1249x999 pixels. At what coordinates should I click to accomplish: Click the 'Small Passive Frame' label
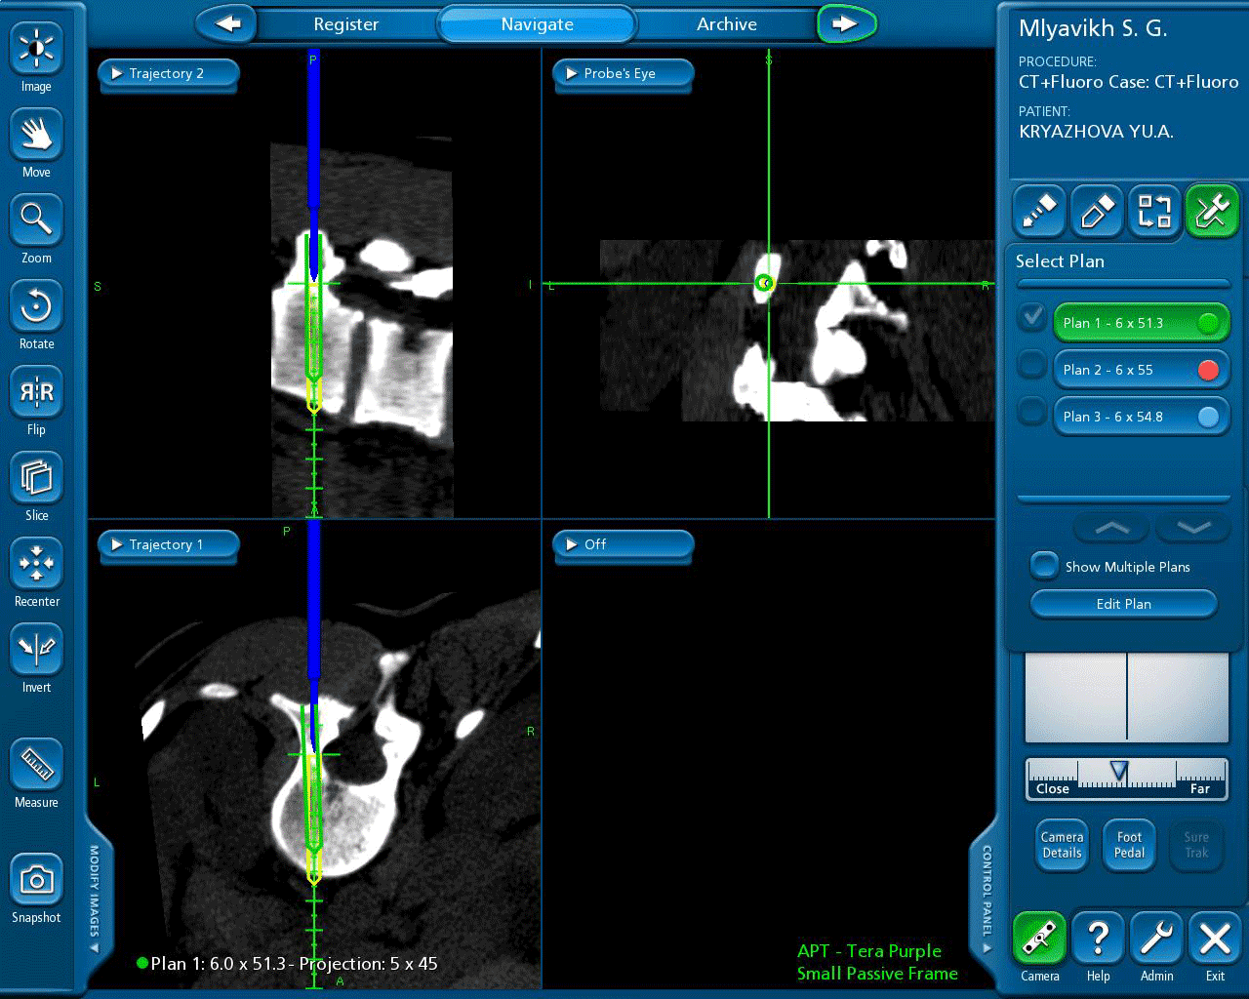[877, 974]
